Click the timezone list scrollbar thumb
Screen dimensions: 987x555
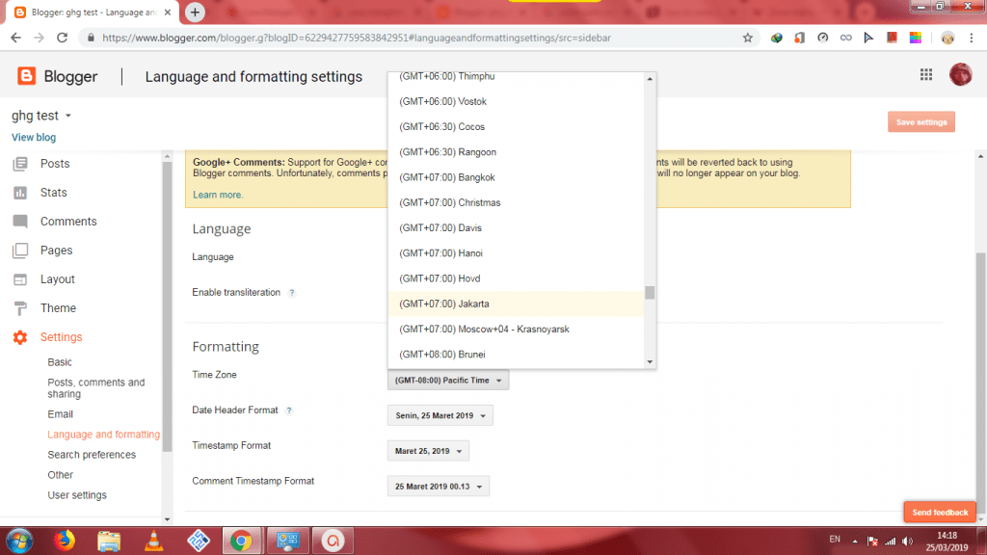pos(650,293)
